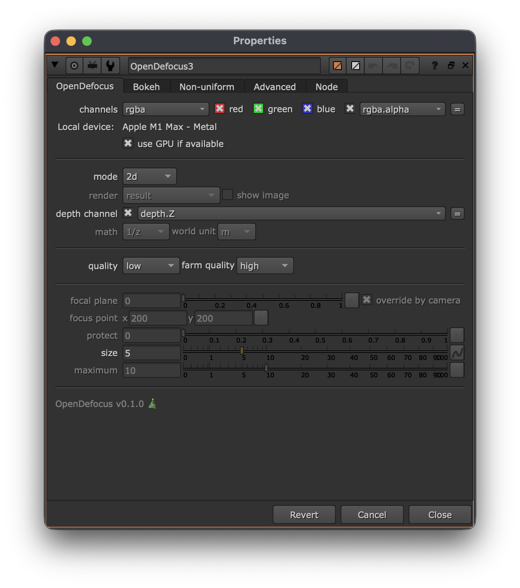The width and height of the screenshot is (520, 588).
Task: Click the focus point x input field
Action: pyautogui.click(x=158, y=318)
